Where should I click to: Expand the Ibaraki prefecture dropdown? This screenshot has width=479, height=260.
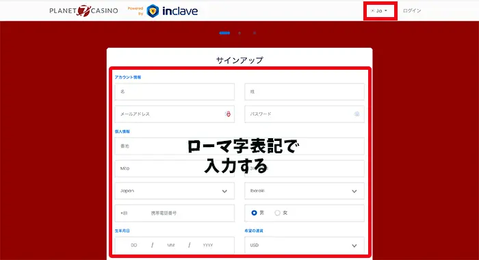(x=305, y=191)
